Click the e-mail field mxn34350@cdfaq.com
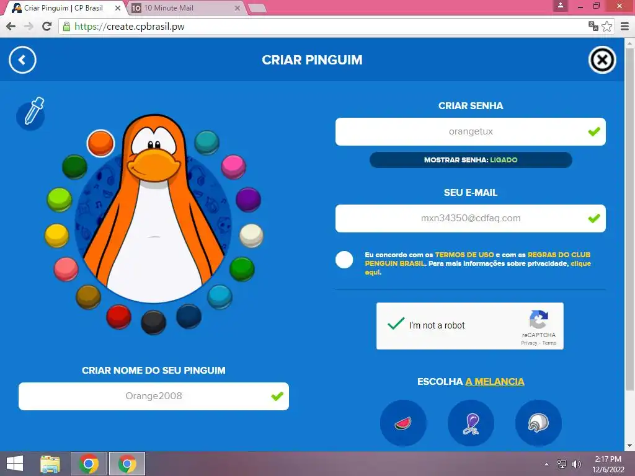This screenshot has width=635, height=476. (471, 219)
